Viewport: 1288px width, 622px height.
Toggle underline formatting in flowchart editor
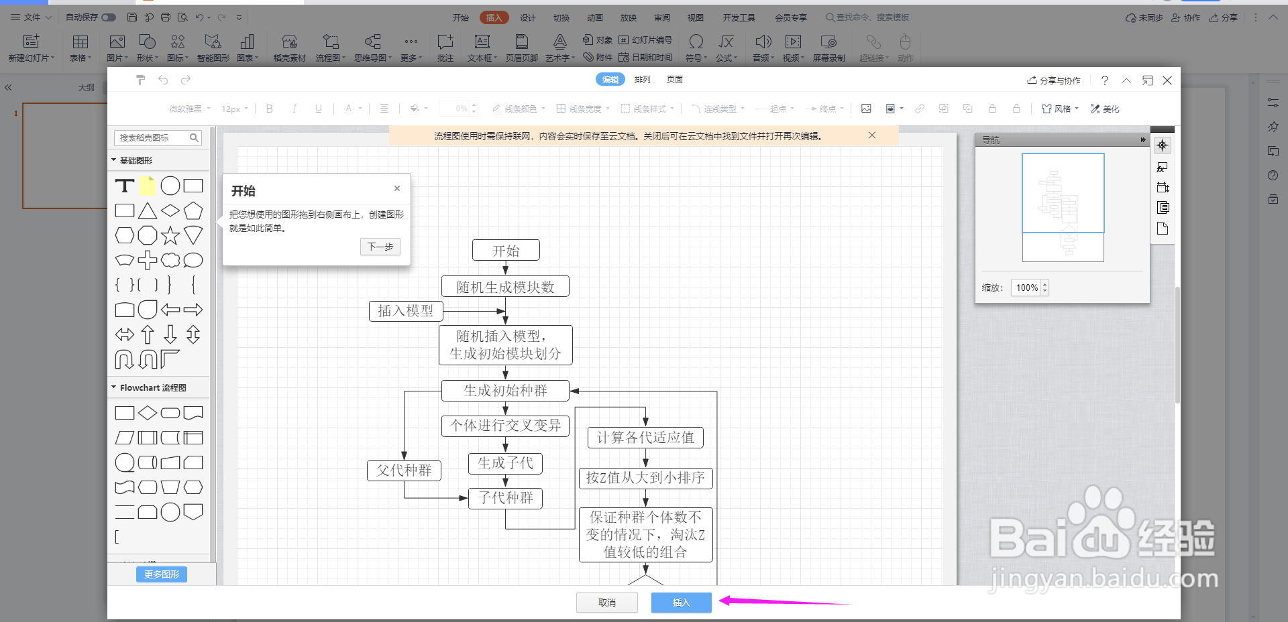coord(318,109)
